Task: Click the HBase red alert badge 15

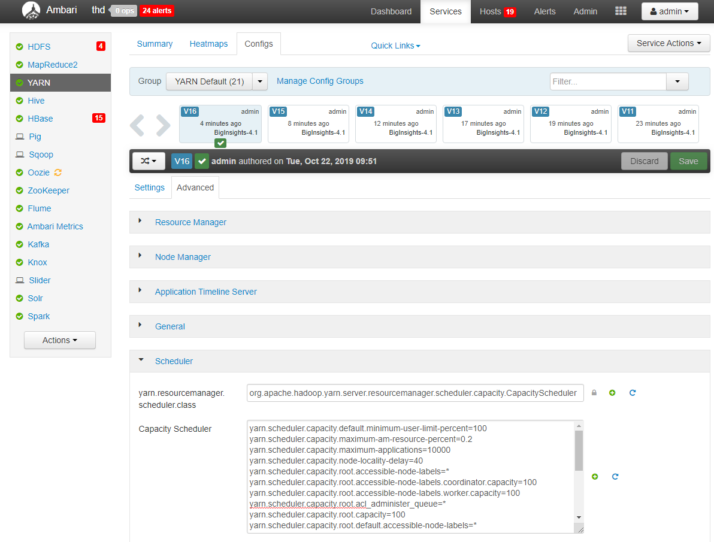Action: 99,118
